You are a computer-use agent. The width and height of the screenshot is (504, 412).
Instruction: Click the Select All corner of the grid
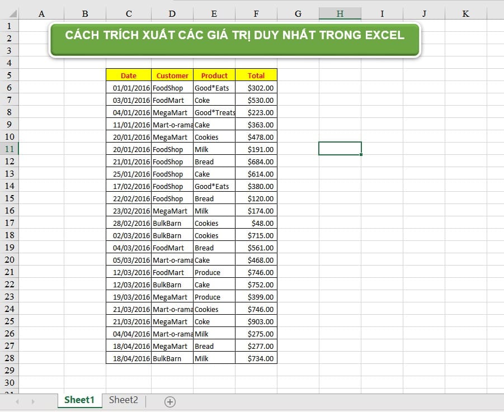coord(10,13)
